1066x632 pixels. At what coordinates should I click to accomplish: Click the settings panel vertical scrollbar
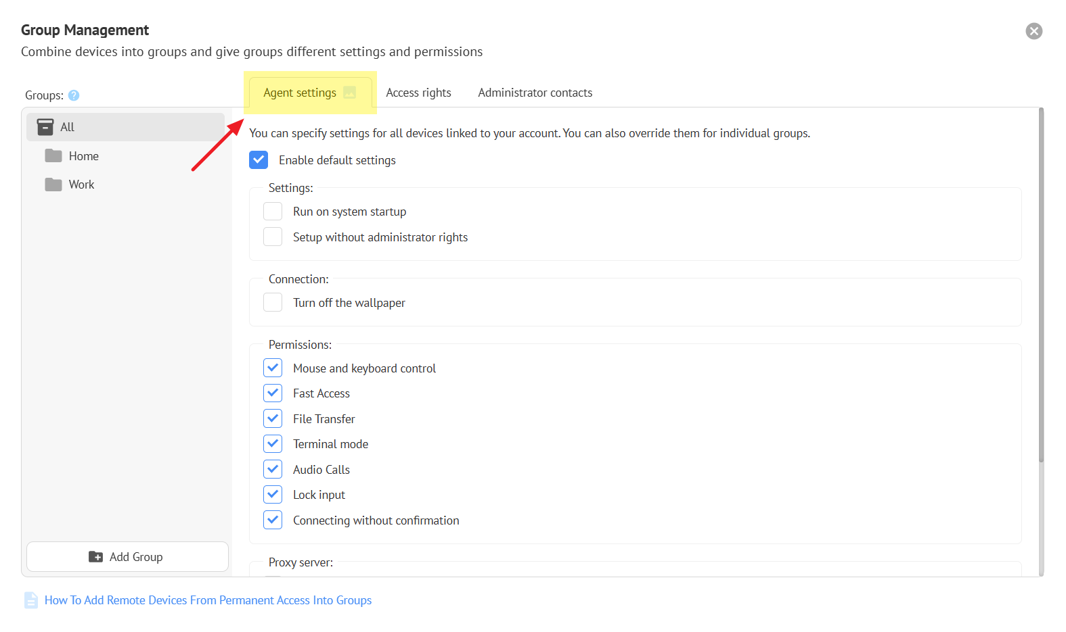tap(1040, 284)
